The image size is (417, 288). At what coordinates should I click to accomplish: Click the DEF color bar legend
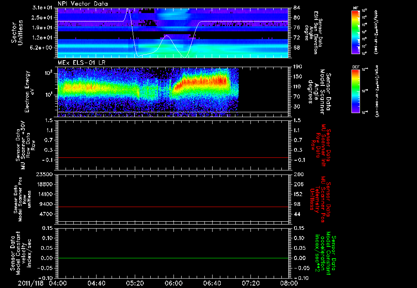click(x=356, y=91)
